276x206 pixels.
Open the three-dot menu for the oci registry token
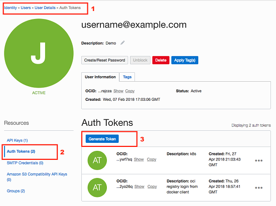coord(258,188)
